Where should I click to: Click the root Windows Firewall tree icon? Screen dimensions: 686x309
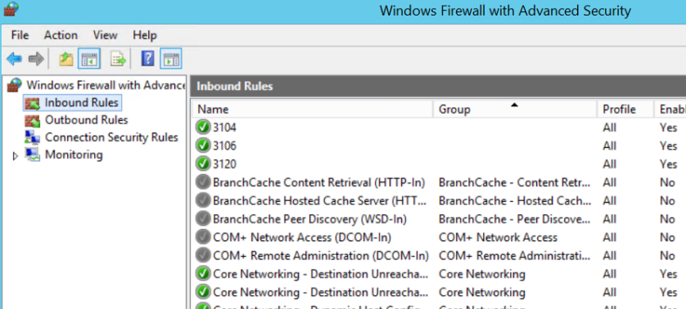click(15, 85)
